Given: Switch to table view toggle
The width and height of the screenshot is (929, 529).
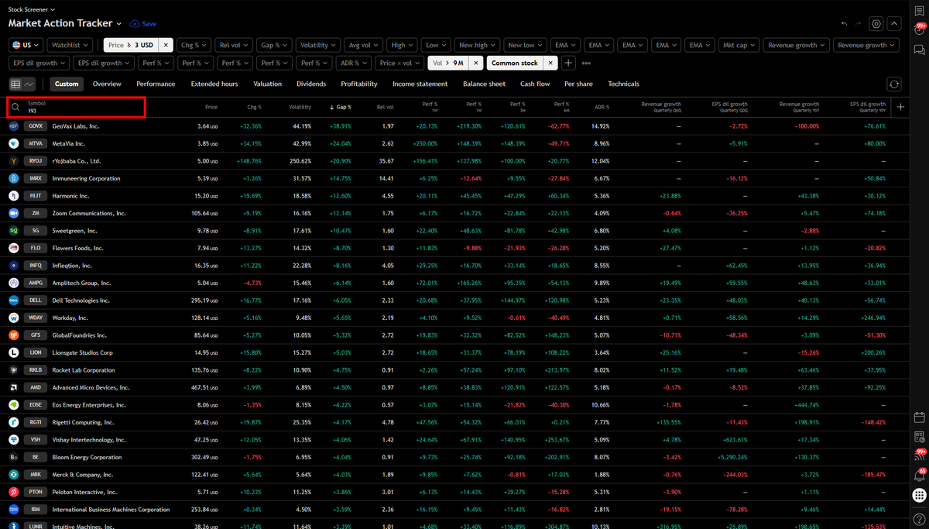Looking at the screenshot, I should 16,84.
